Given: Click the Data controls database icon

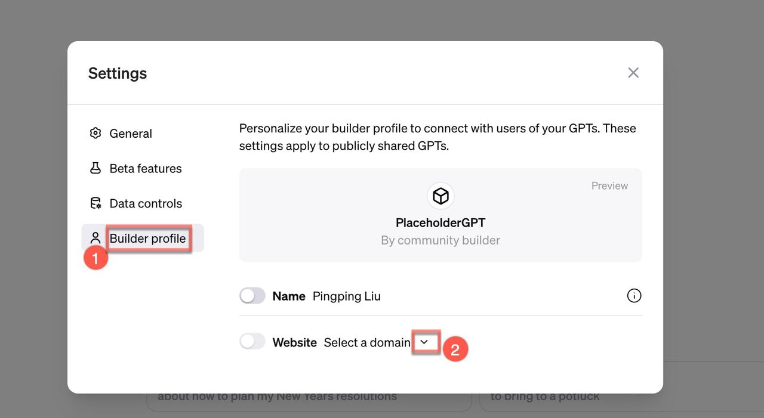Looking at the screenshot, I should click(95, 203).
